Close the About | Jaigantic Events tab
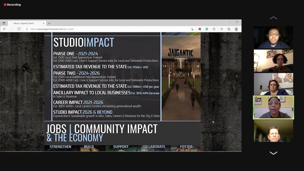 coord(44,23)
